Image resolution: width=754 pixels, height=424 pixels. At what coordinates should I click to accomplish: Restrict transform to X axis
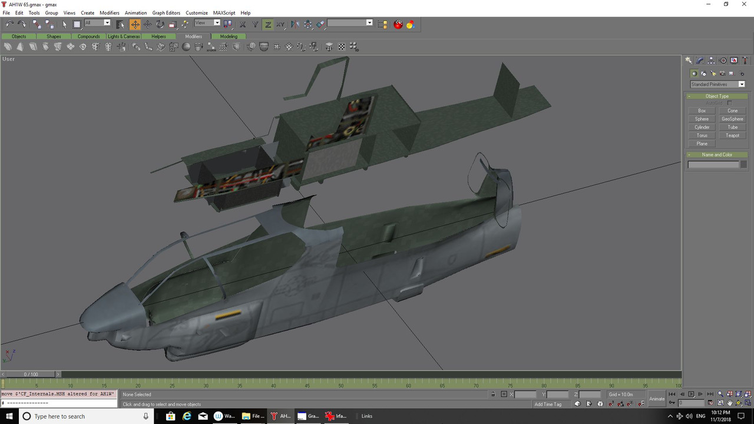243,24
